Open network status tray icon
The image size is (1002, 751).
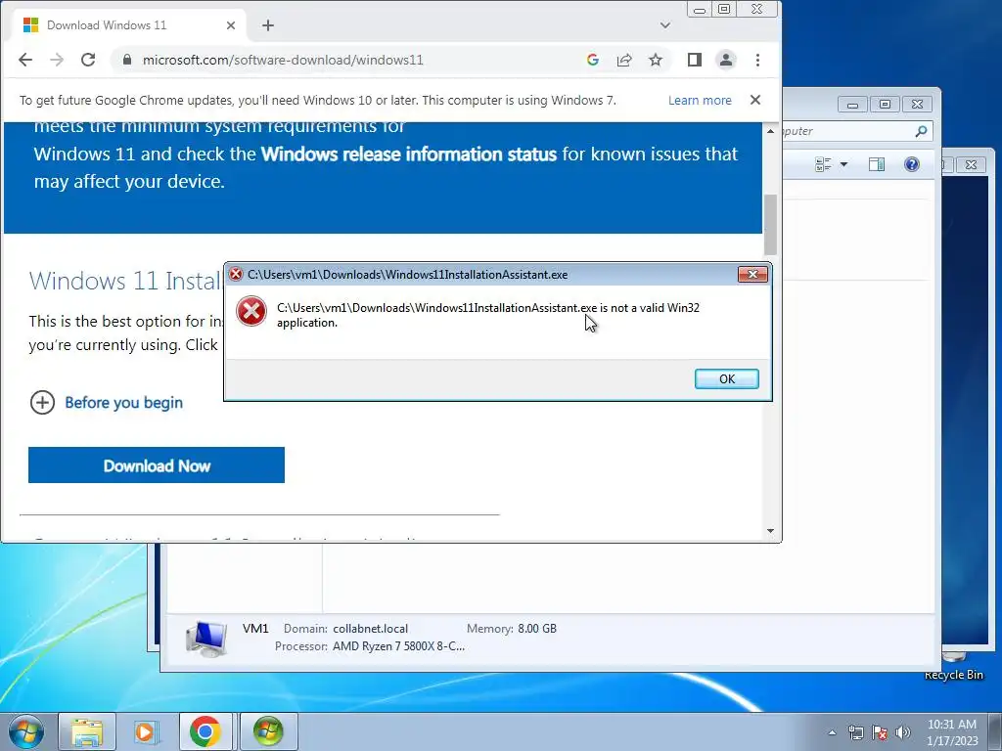855,732
